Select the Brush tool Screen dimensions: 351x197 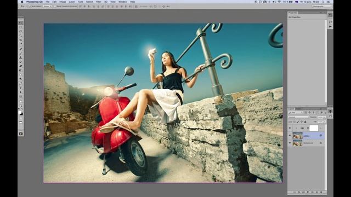[21, 53]
